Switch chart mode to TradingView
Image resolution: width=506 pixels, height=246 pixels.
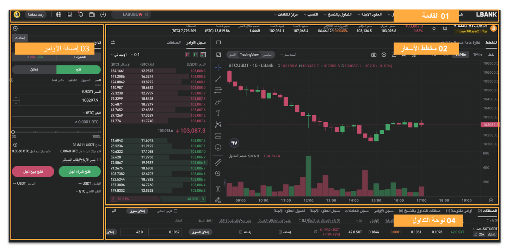249,55
